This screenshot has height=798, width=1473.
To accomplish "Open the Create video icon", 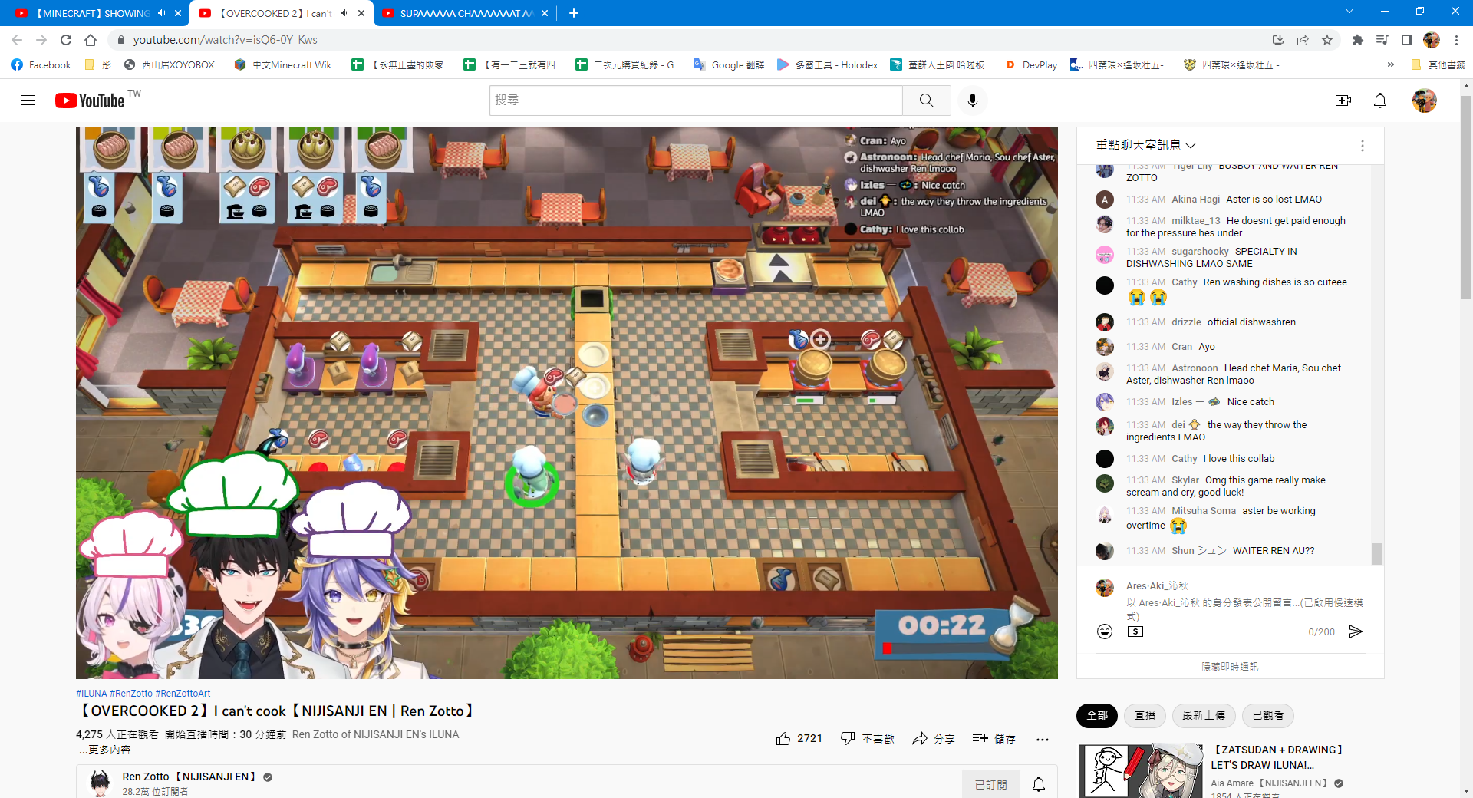I will (1343, 101).
